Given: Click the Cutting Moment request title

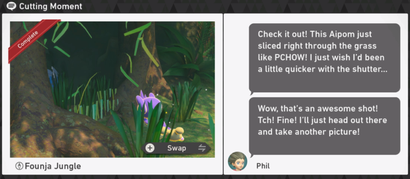Looking at the screenshot, I should coord(51,6).
